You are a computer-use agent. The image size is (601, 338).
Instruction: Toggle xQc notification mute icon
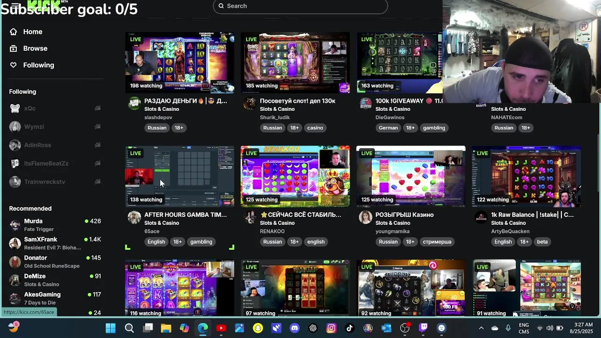98,108
